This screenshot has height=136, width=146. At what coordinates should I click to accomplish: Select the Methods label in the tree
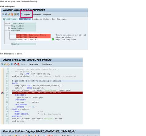click(16, 30)
